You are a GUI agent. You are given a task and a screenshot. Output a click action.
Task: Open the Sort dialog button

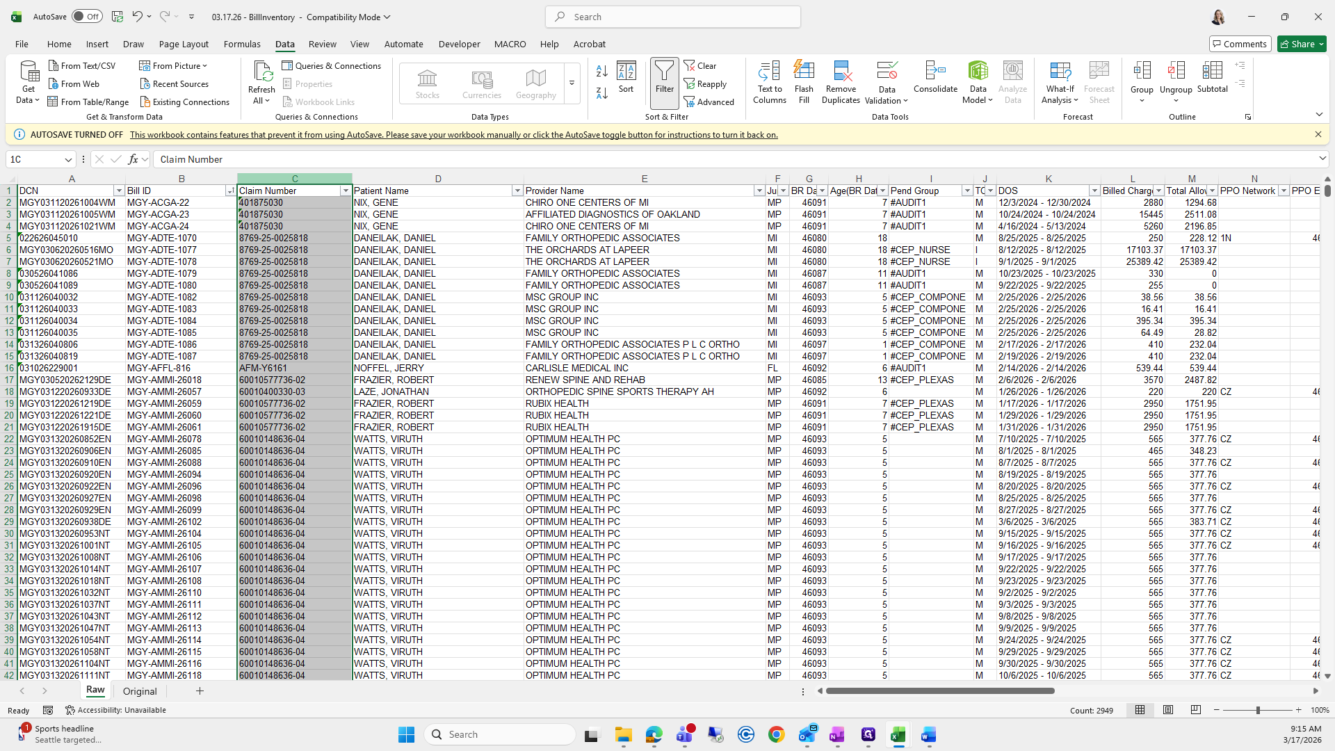pyautogui.click(x=626, y=77)
